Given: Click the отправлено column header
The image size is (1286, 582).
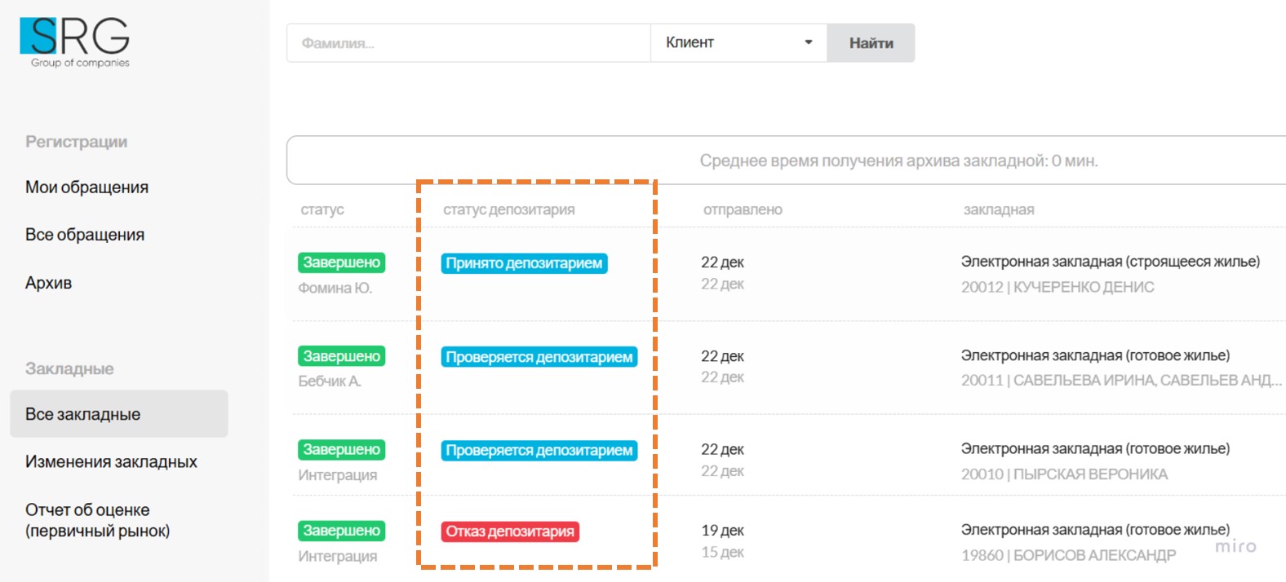Looking at the screenshot, I should tap(743, 209).
